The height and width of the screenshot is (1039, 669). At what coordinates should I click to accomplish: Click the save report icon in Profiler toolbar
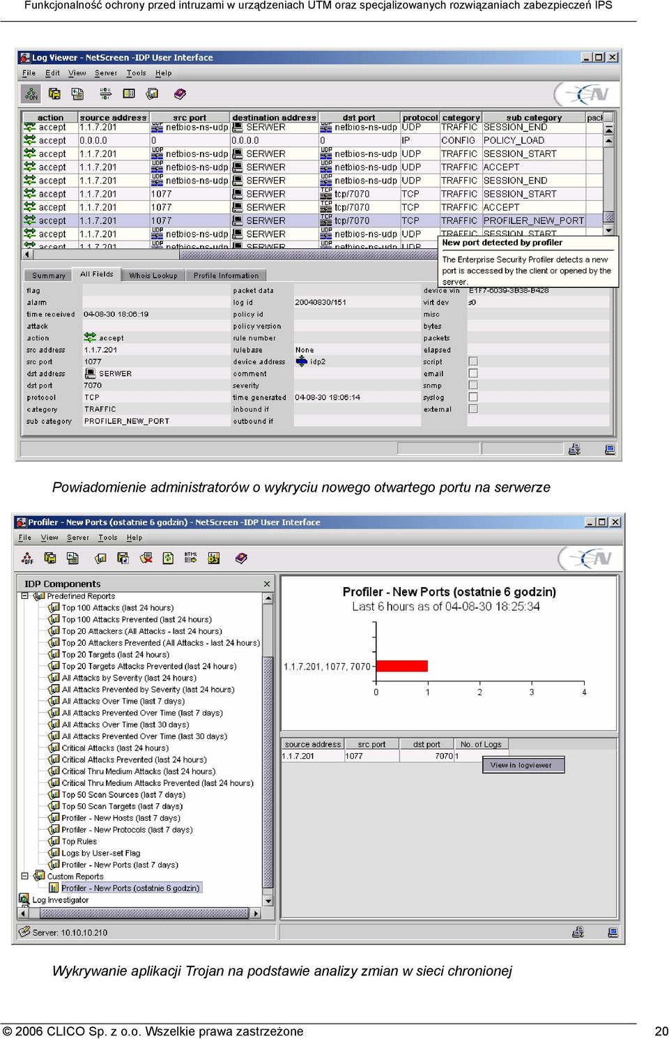(123, 558)
